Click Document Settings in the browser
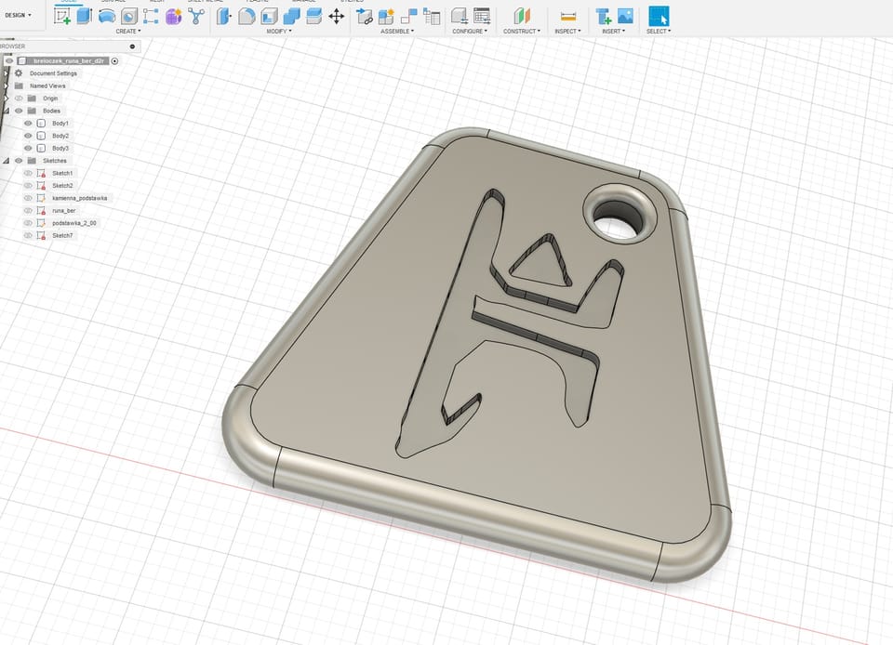 (53, 73)
